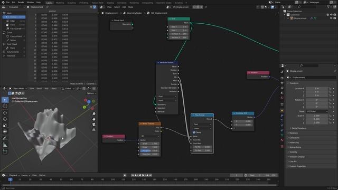
Task: Open Linear interpolation dropdown on Map Range
Action: click(x=202, y=128)
